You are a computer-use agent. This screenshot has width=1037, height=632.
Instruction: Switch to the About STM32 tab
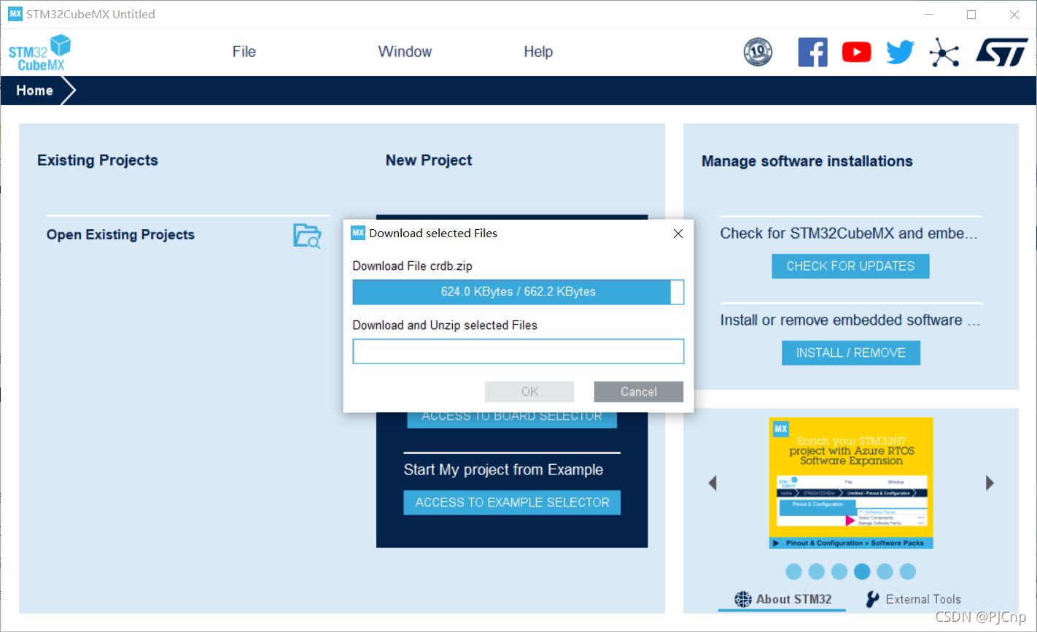click(x=782, y=599)
